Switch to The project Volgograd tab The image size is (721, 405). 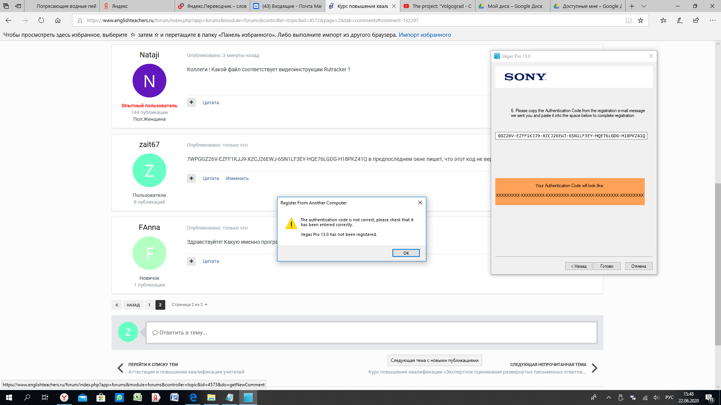437,6
